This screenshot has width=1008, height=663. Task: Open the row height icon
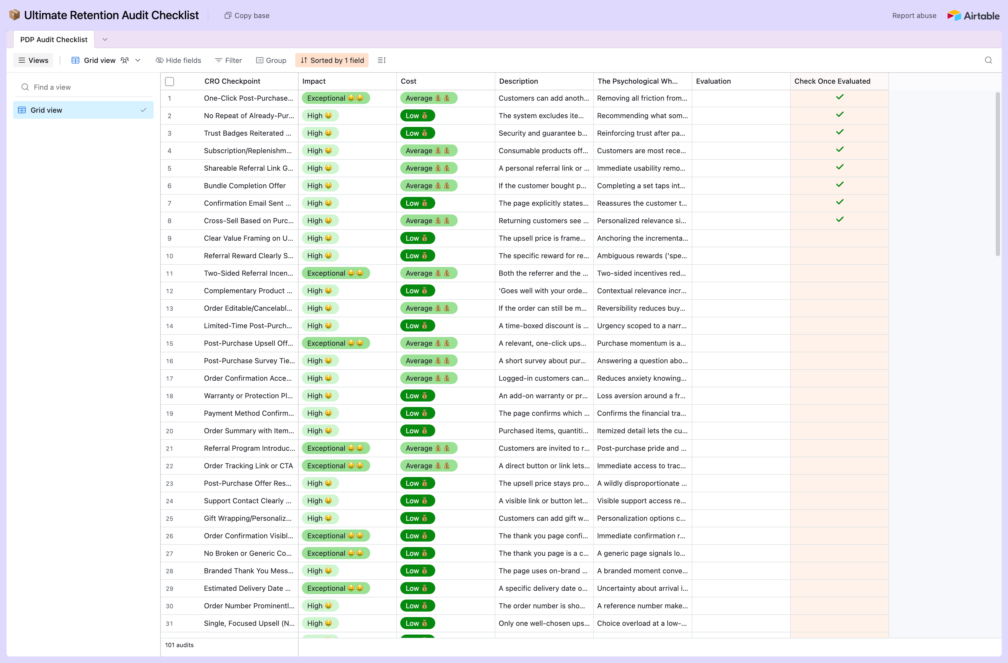click(382, 60)
